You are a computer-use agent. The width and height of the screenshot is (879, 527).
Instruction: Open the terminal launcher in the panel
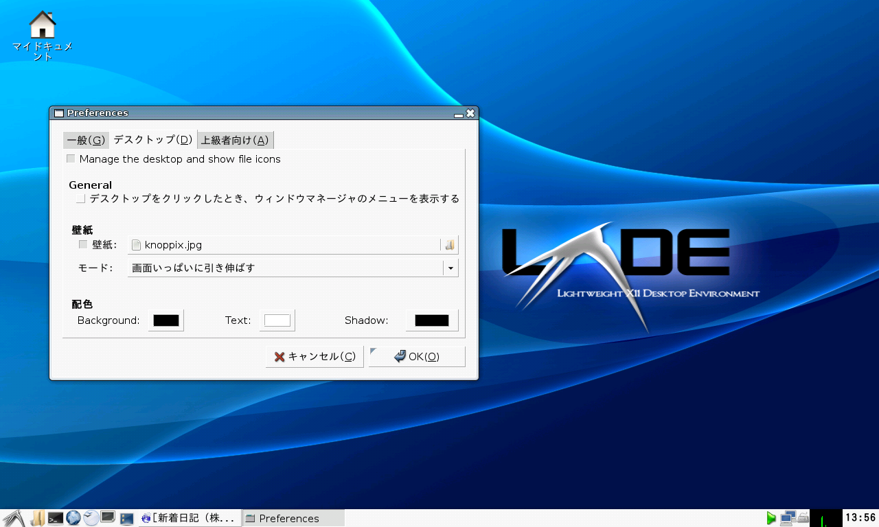pos(56,518)
